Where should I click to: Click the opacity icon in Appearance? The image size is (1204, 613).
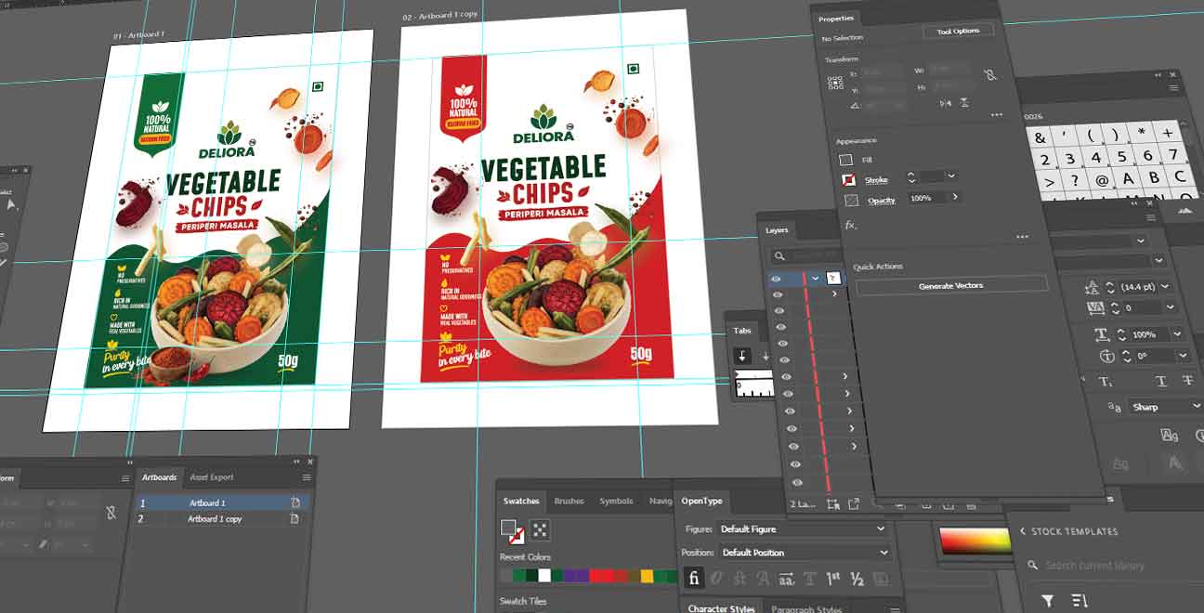pyautogui.click(x=852, y=200)
